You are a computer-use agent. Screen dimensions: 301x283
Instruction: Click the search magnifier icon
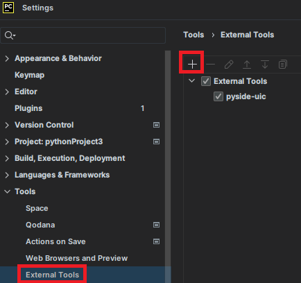[10, 35]
